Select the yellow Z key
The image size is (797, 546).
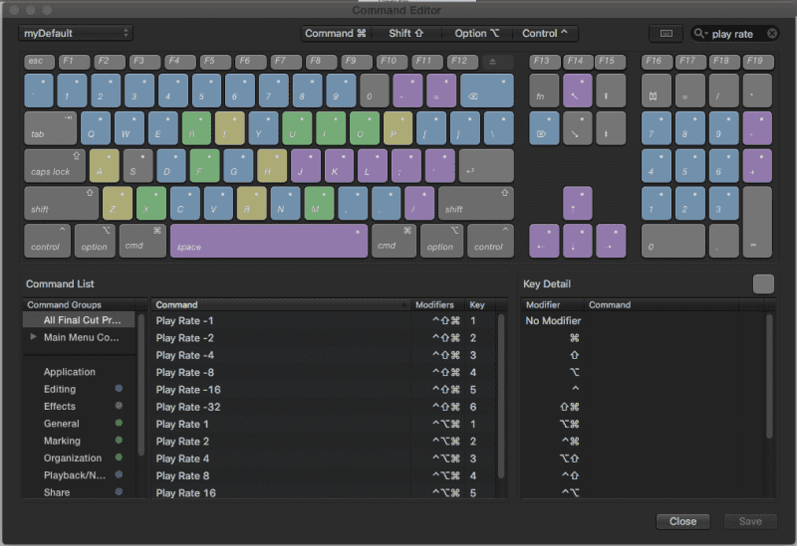pyautogui.click(x=118, y=203)
